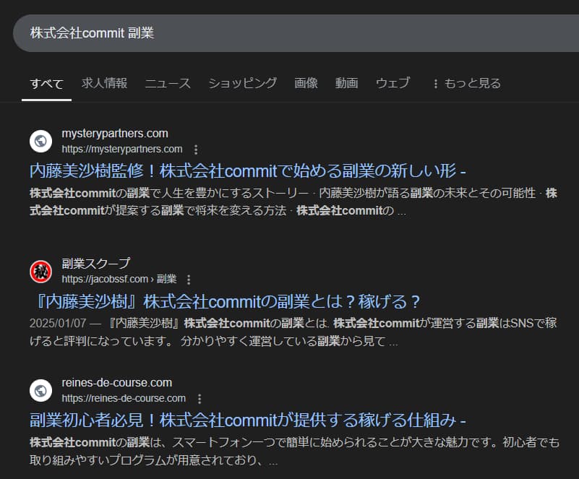
Task: Click the reines-de-course.com site name
Action: tap(116, 383)
